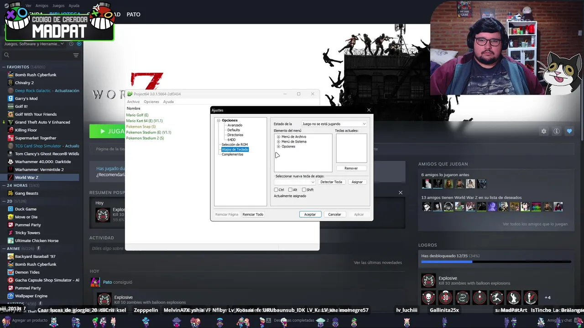Select Pummel Party in the 2D collection

28,225
